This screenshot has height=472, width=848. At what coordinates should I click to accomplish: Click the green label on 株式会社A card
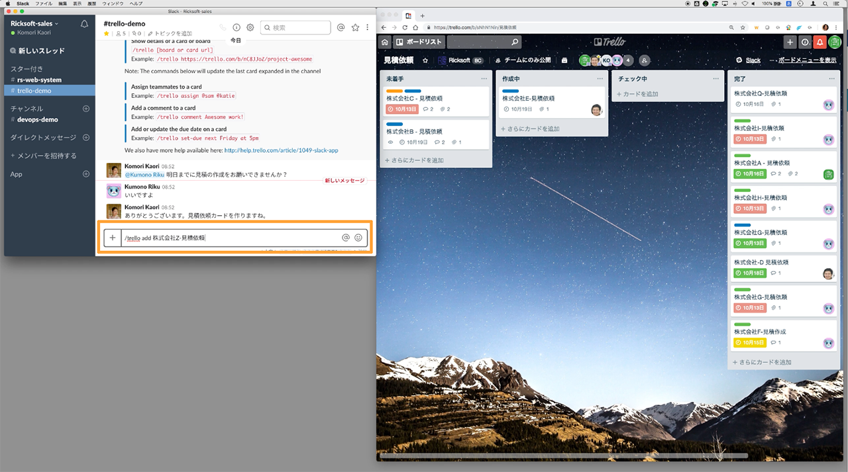click(x=742, y=156)
